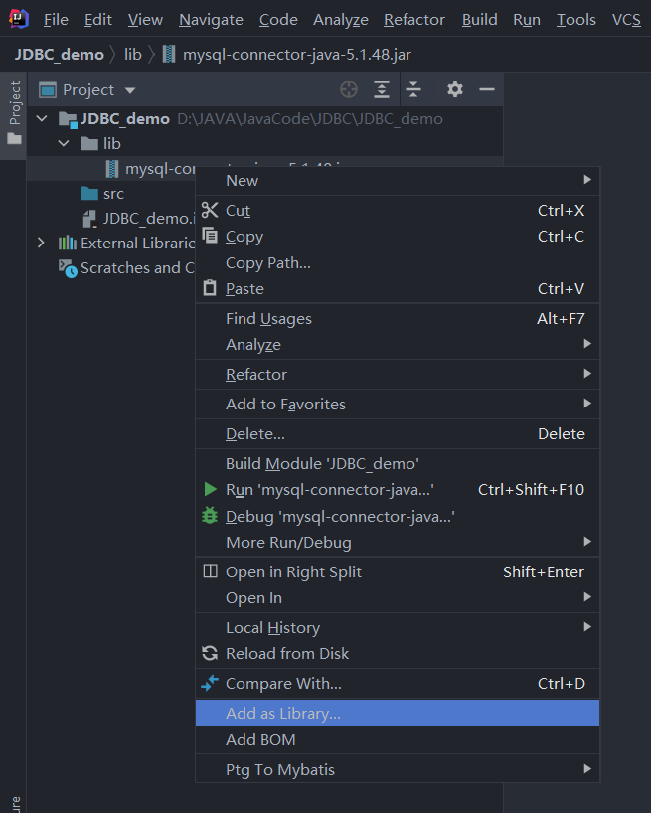This screenshot has width=651, height=813.
Task: Click the jar file icon in breadcrumb
Action: (x=169, y=54)
